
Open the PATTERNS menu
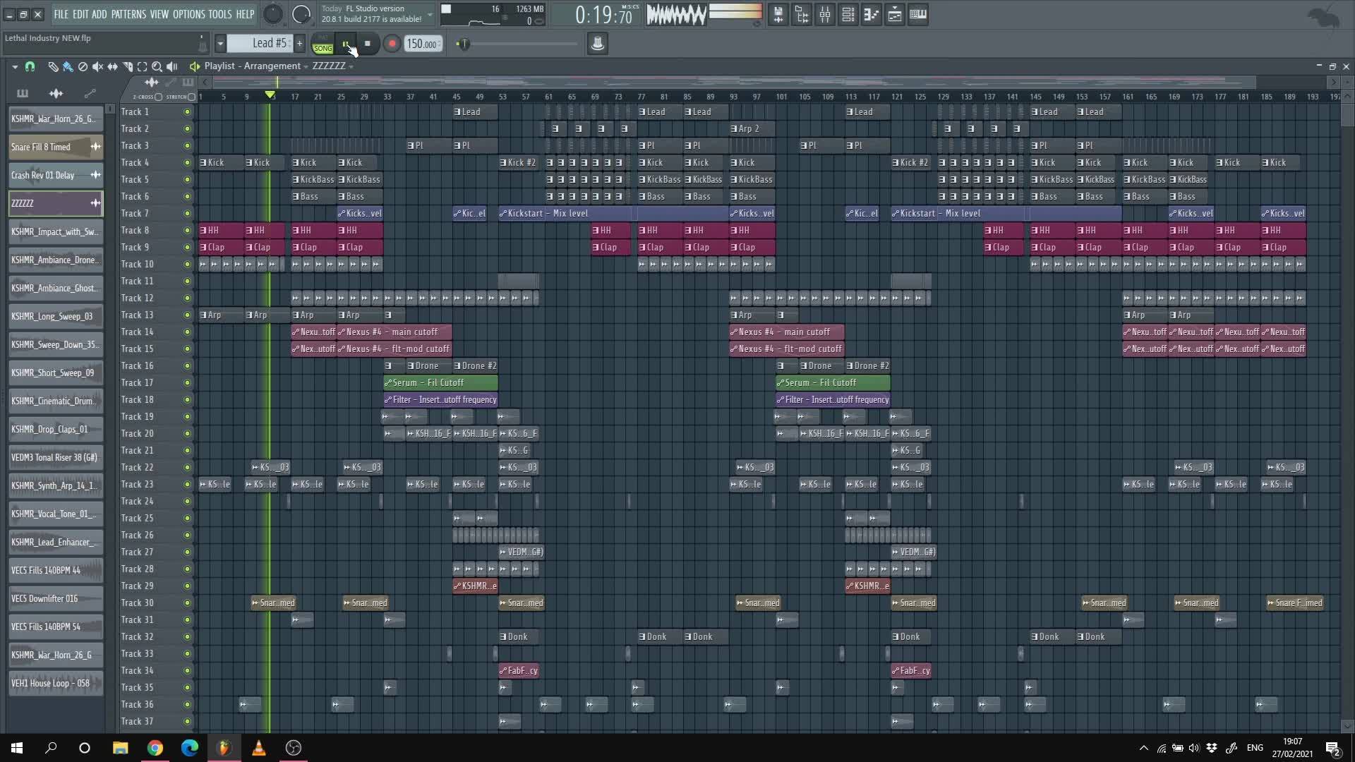tap(128, 14)
